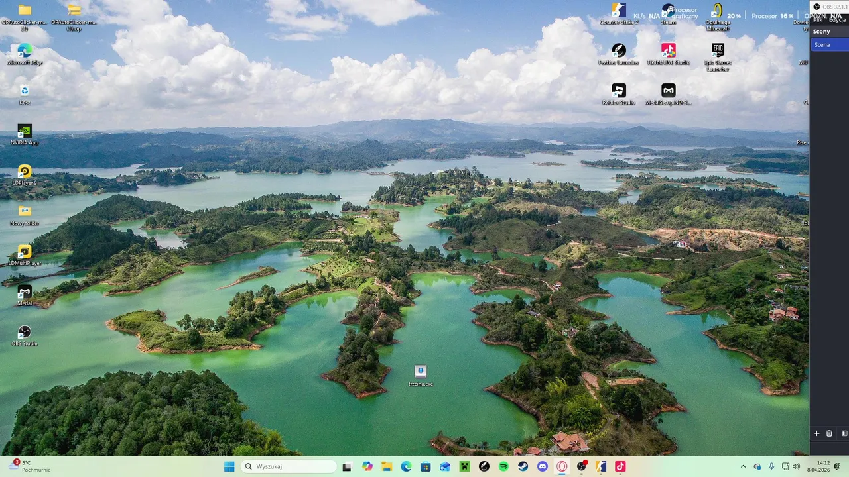Open File Explorer from the taskbar
This screenshot has height=477, width=849.
coord(386,466)
